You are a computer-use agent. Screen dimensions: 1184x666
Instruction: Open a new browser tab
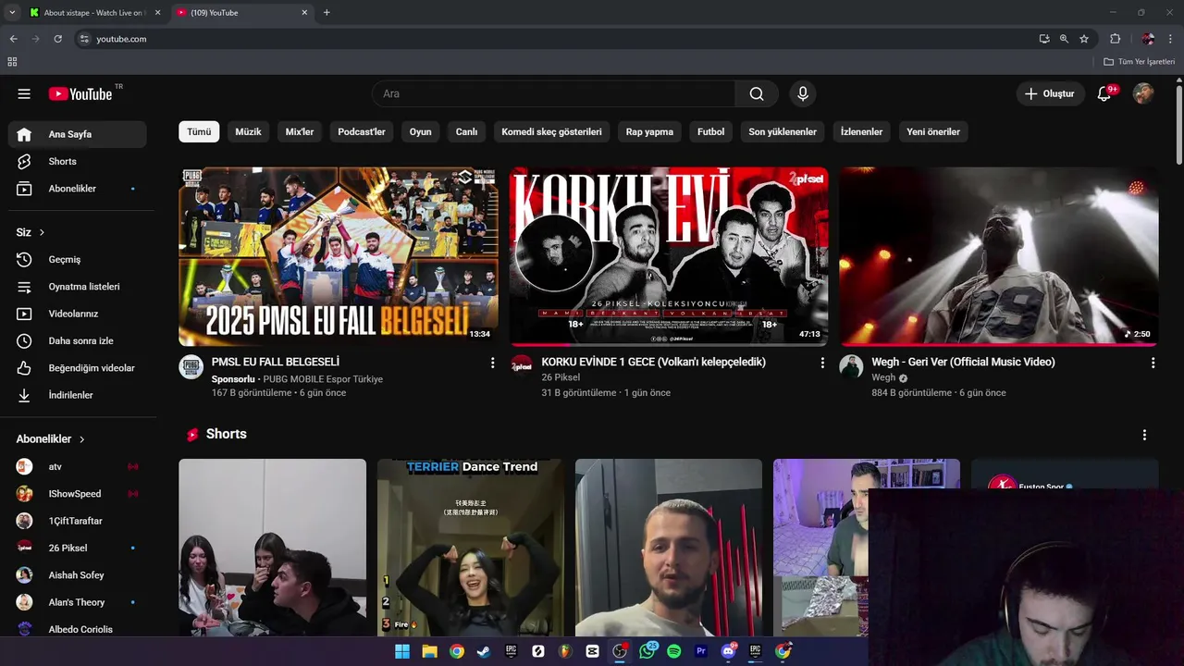pyautogui.click(x=327, y=12)
